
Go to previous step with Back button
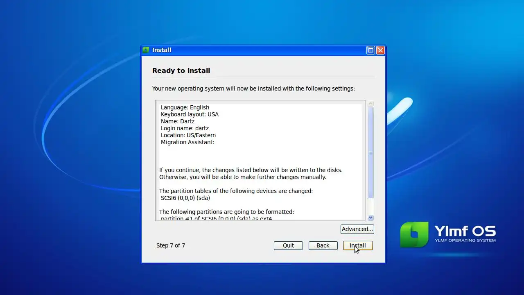coord(323,245)
